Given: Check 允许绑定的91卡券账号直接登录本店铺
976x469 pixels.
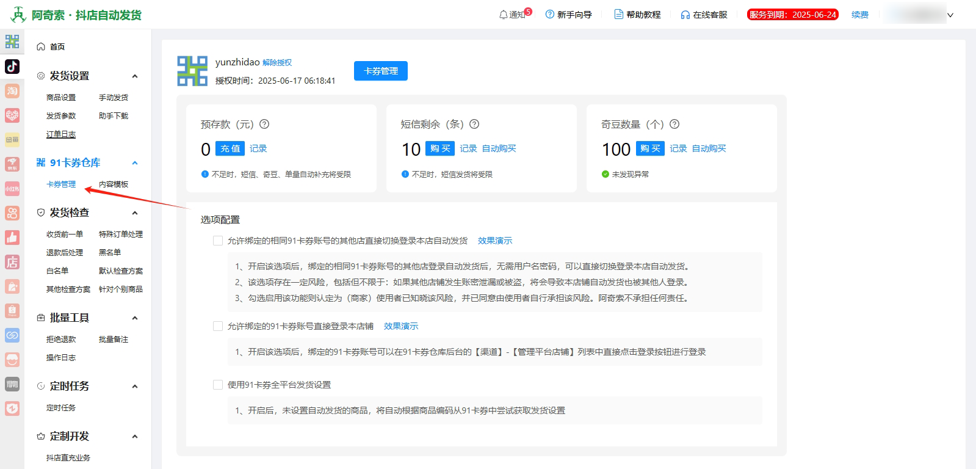Looking at the screenshot, I should pyautogui.click(x=218, y=326).
